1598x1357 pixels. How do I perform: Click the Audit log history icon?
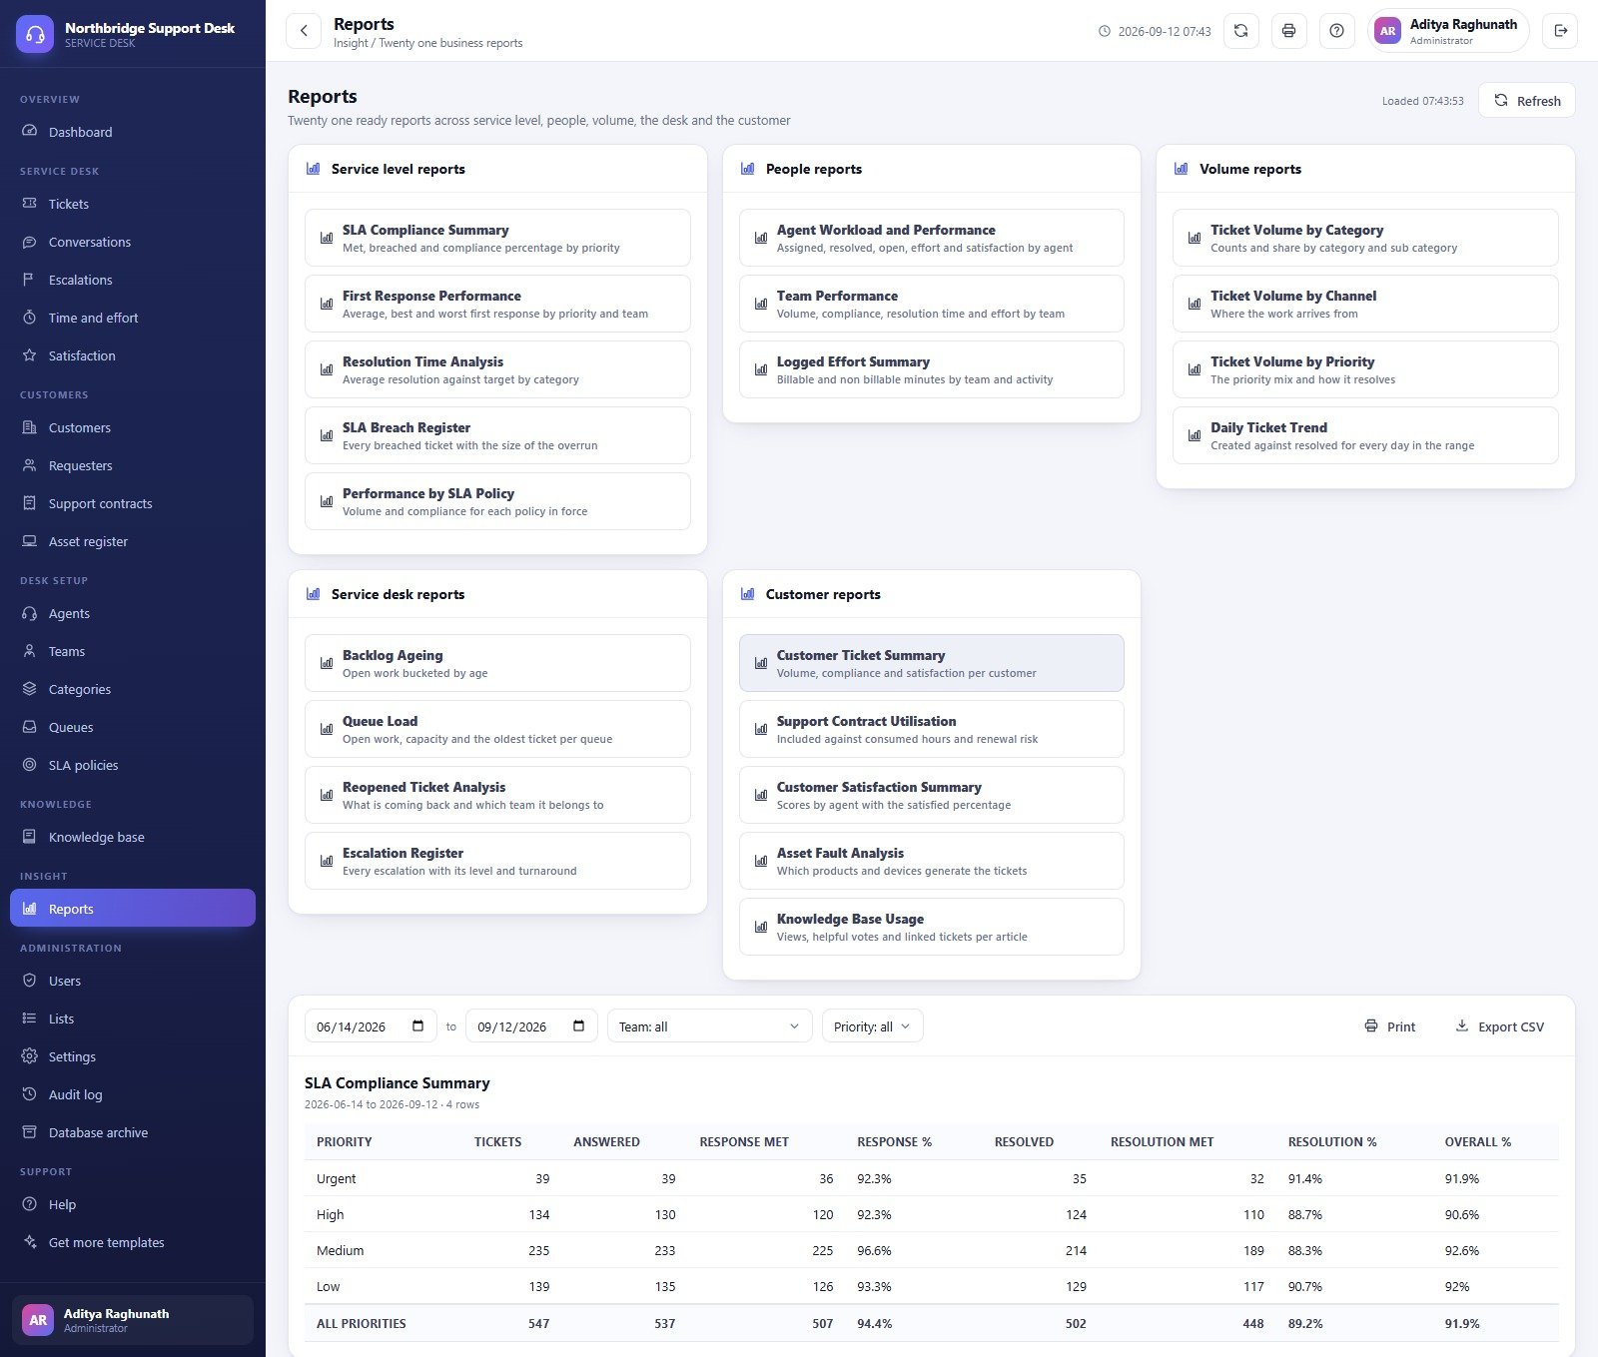[x=29, y=1094]
